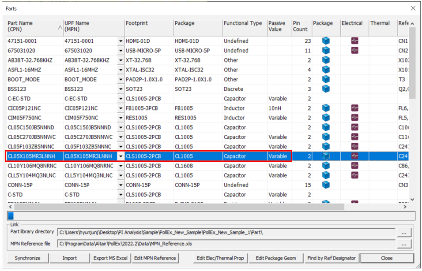Open the MPN dropdown for 47151-0001
The image size is (422, 271).
[121, 41]
